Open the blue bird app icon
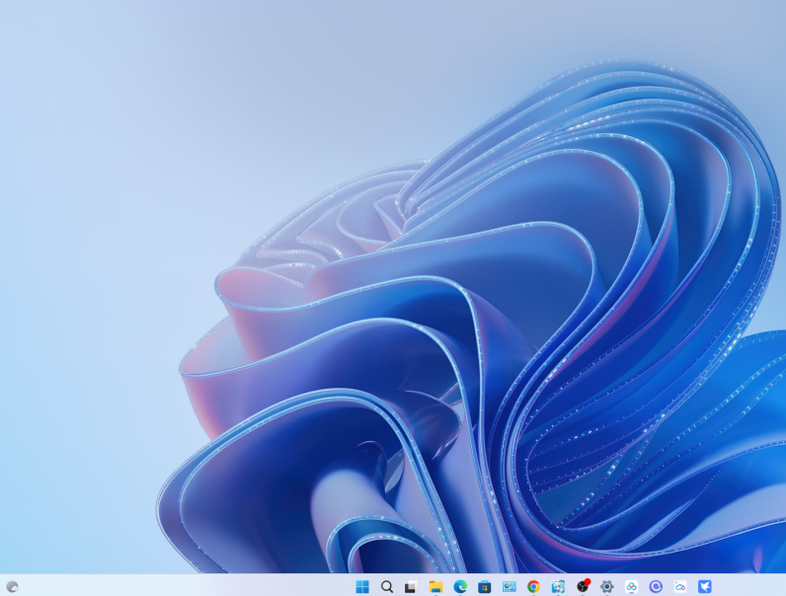 coord(705,586)
